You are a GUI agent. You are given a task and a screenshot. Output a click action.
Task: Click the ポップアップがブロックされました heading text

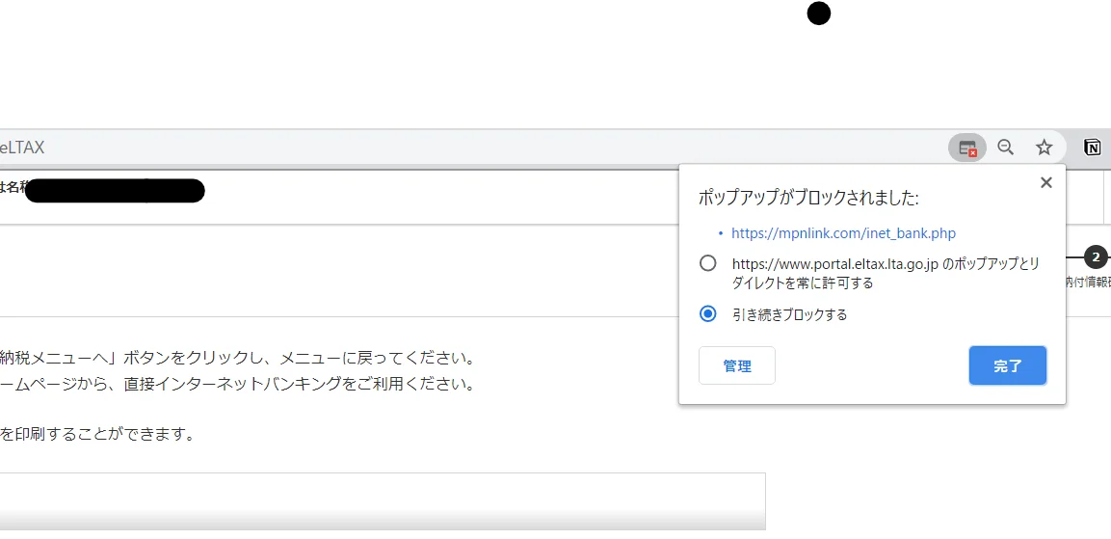click(808, 198)
